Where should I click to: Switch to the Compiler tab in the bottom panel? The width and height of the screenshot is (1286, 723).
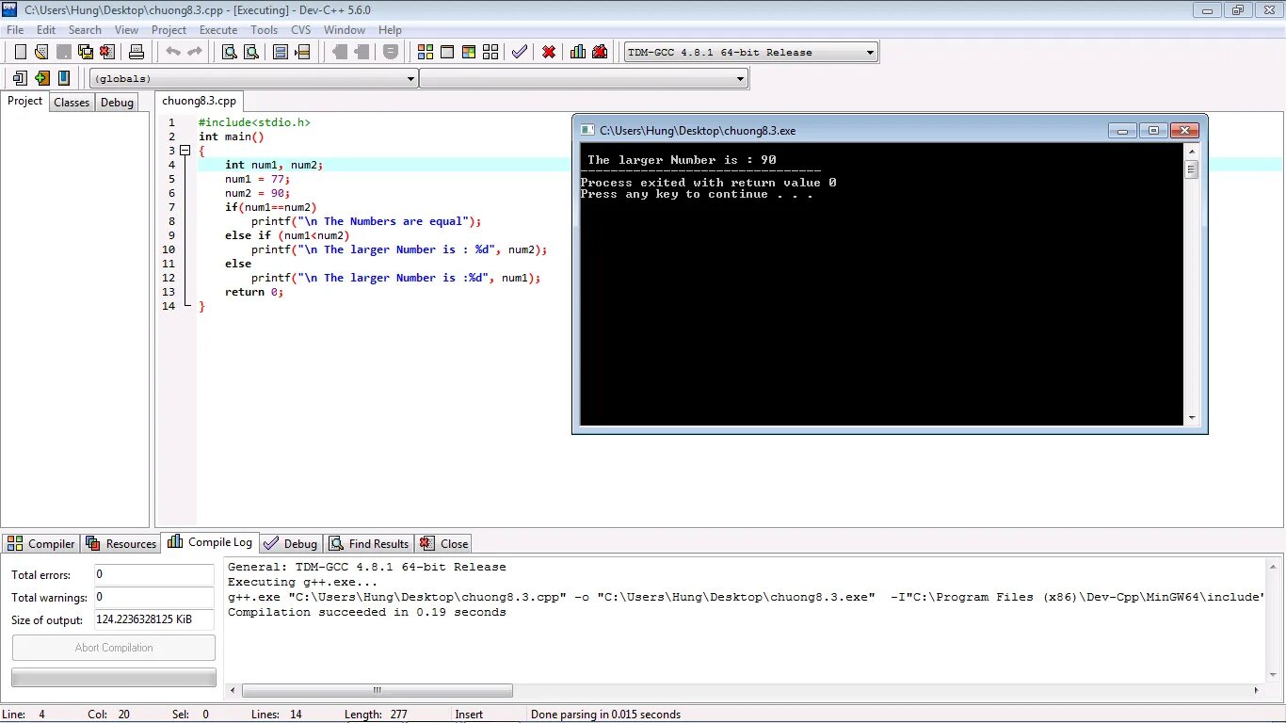(40, 543)
